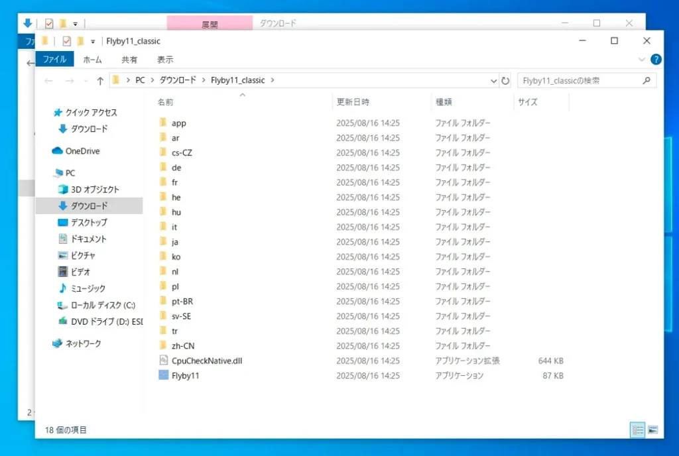Click the DVD drive icon
Viewport: 679px width, 456px height.
[x=63, y=321]
